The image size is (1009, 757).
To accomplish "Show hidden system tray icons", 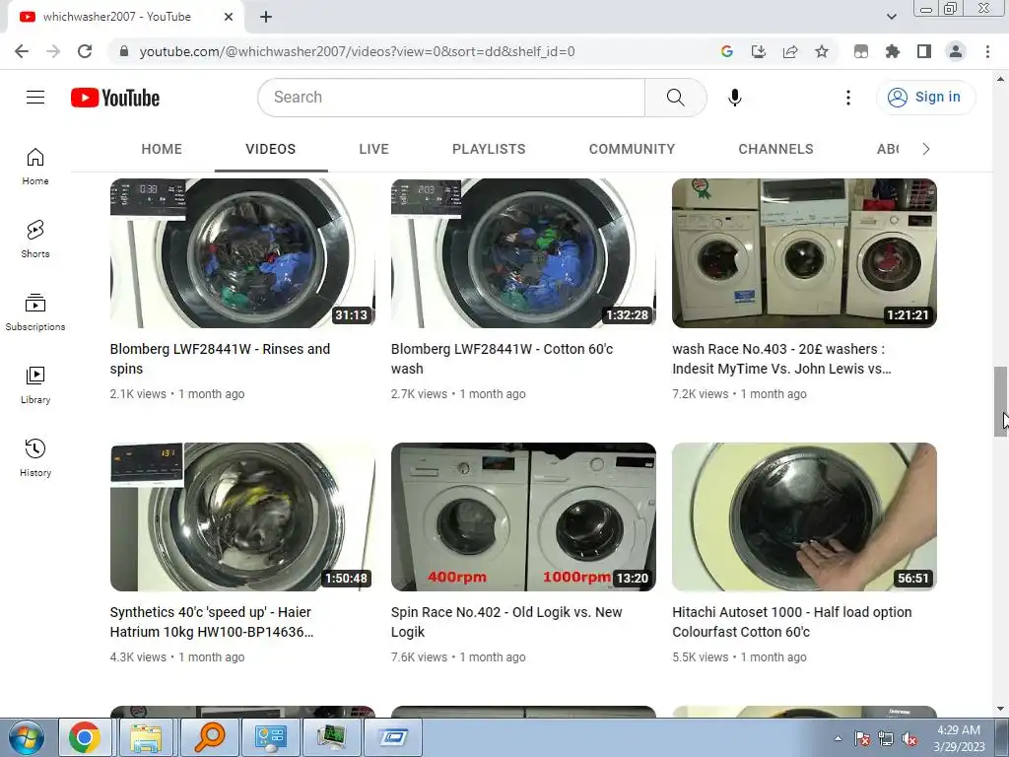I will (838, 738).
